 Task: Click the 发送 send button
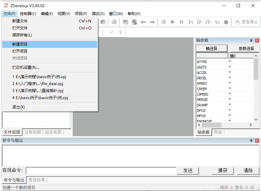coord(188,170)
